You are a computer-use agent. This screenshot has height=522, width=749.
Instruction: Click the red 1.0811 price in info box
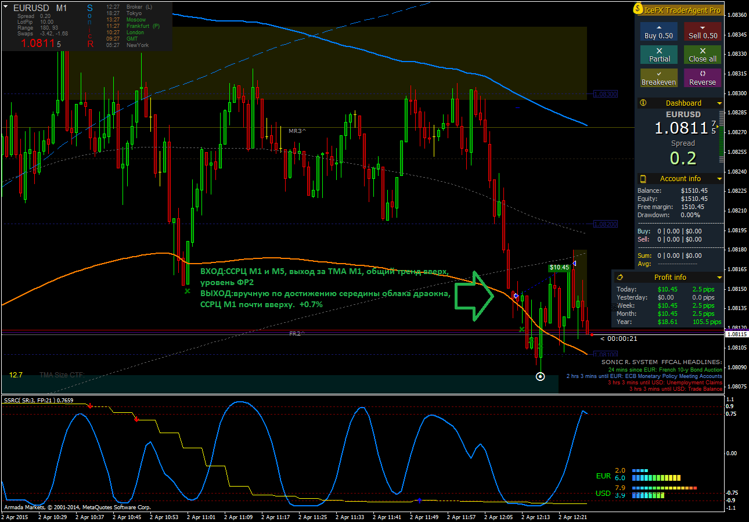point(38,43)
